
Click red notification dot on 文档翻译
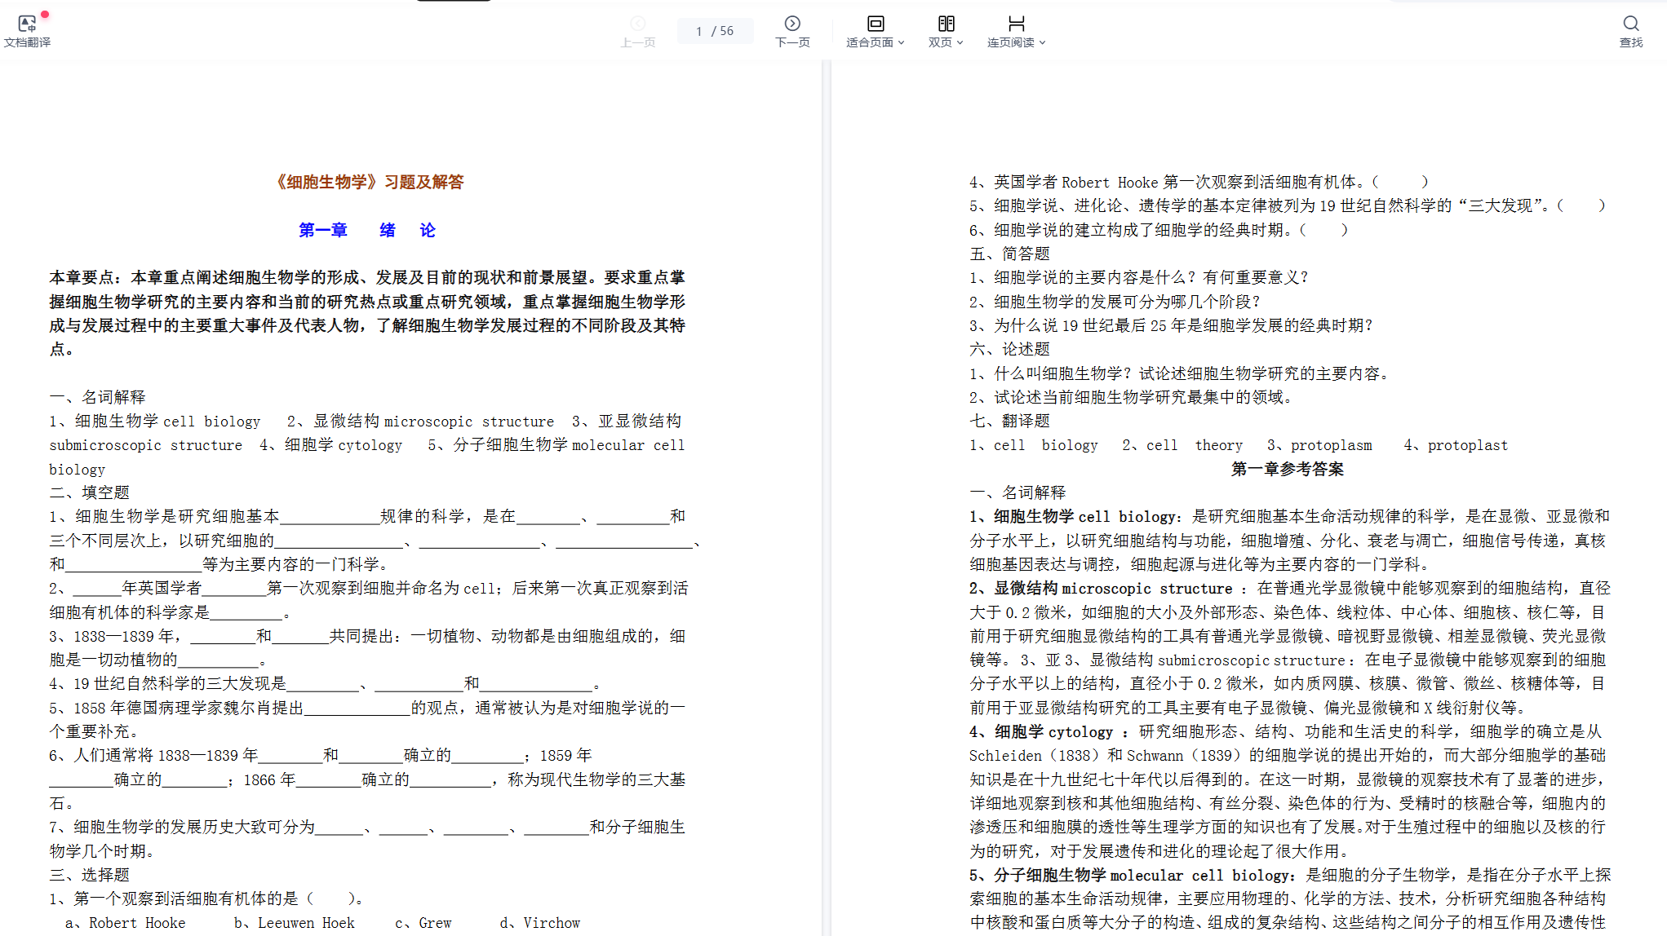click(x=45, y=15)
